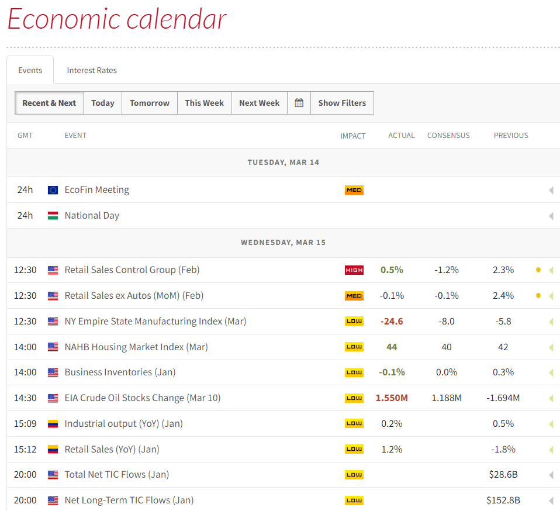Image resolution: width=560 pixels, height=511 pixels.
Task: Click the PREVIOUS column header
Action: coord(511,135)
